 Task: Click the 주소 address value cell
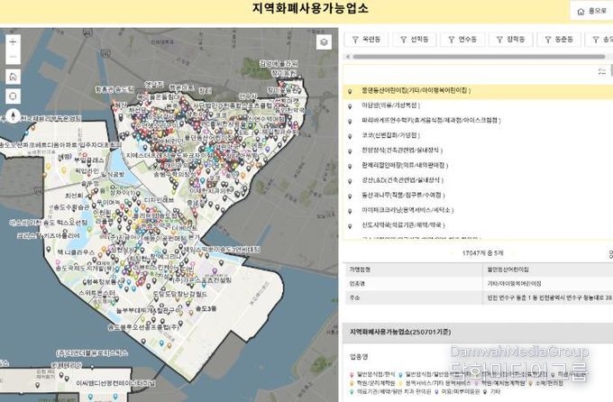[x=548, y=298]
